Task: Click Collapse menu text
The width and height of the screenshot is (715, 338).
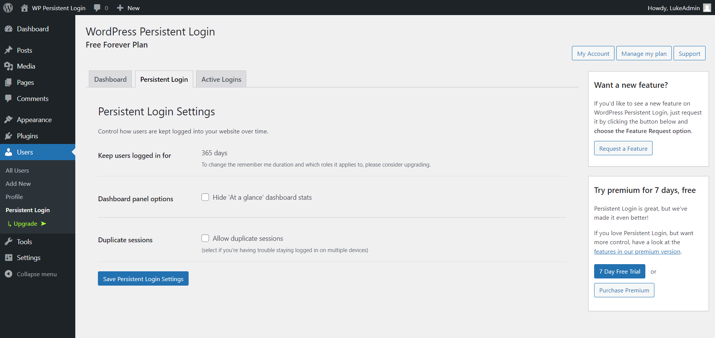Action: (37, 274)
